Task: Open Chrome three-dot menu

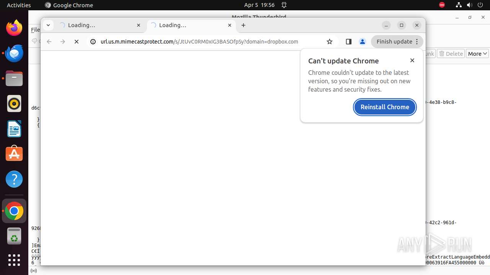Action: [x=417, y=42]
